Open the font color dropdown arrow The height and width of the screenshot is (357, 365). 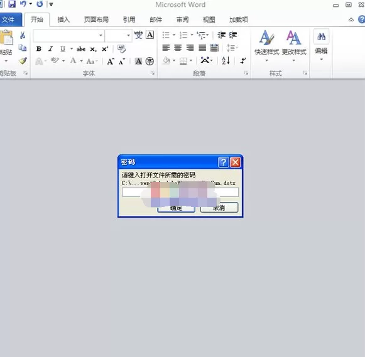[x=82, y=61]
